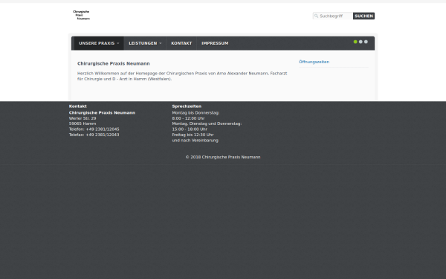Screen dimensions: 446x279
Task: Click the heading Chirurgische Praxis Neumann
Action: [114, 63]
